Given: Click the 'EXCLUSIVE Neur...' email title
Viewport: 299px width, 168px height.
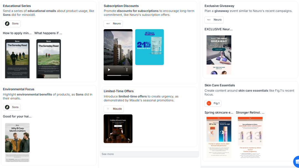Looking at the screenshot, I should click(x=219, y=29).
